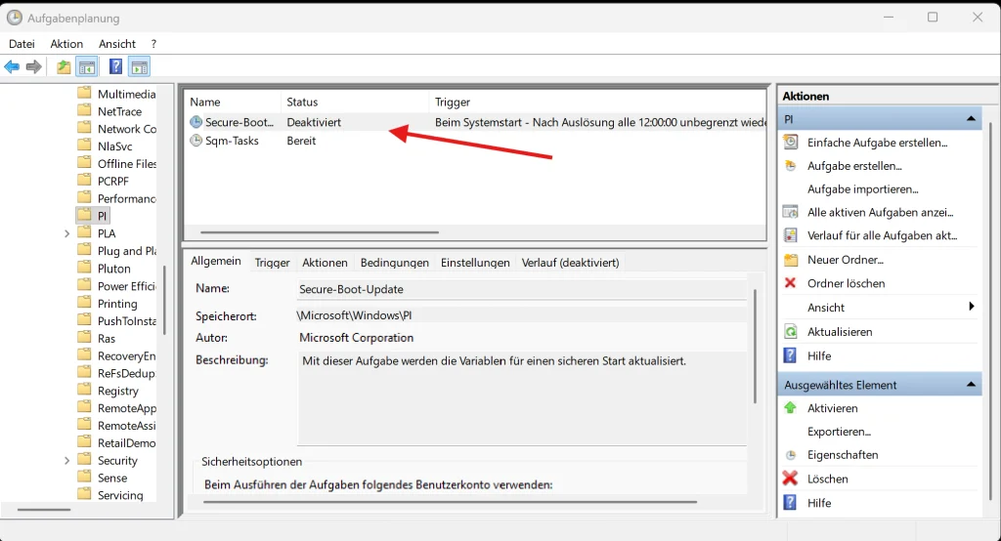Click the Eigenschaften clock icon
This screenshot has height=541, width=1001.
pos(790,455)
